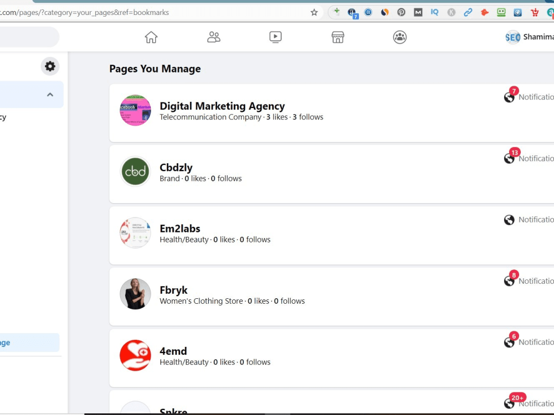Click the 4emd red heart logo
Viewport: 554px width, 415px height.
135,355
